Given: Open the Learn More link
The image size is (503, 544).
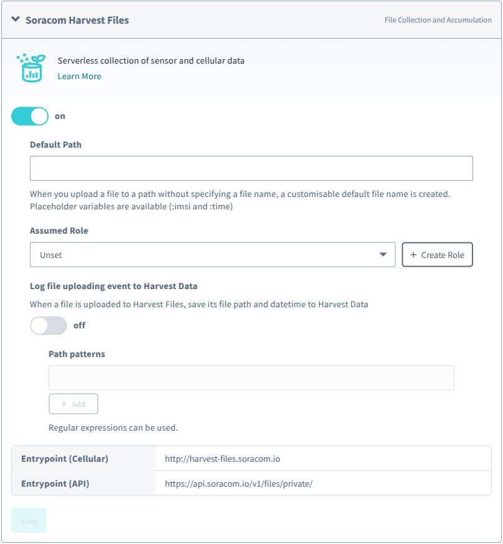Looking at the screenshot, I should click(x=79, y=76).
